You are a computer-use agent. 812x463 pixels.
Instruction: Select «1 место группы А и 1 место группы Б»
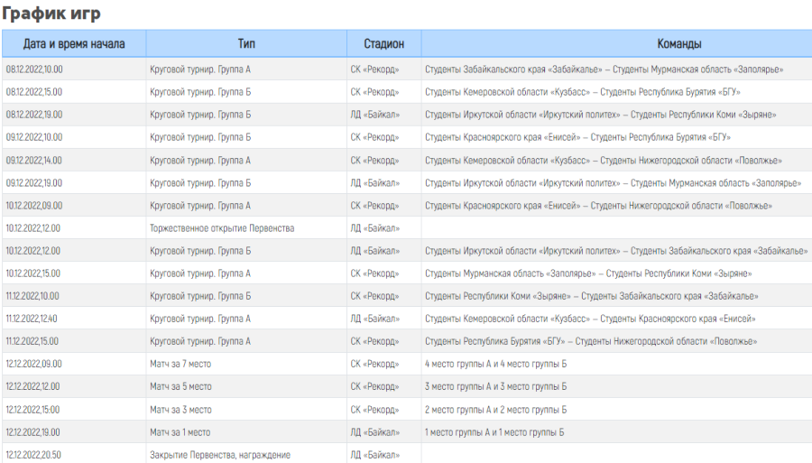pos(494,432)
